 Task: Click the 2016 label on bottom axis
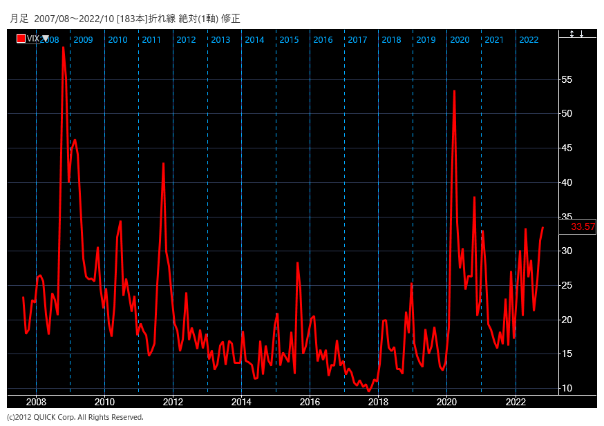tap(310, 402)
